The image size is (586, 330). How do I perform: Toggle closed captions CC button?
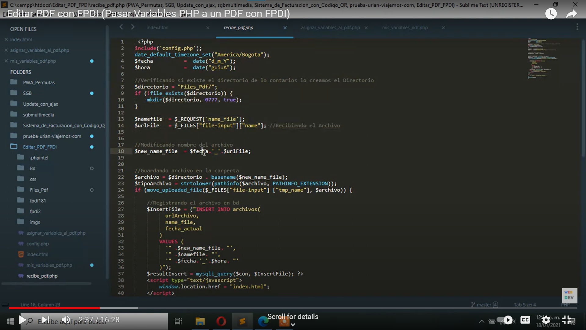pyautogui.click(x=525, y=320)
